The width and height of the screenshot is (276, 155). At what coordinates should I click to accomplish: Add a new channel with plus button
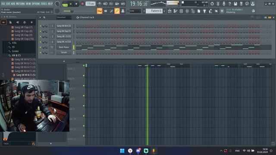coord(64,61)
